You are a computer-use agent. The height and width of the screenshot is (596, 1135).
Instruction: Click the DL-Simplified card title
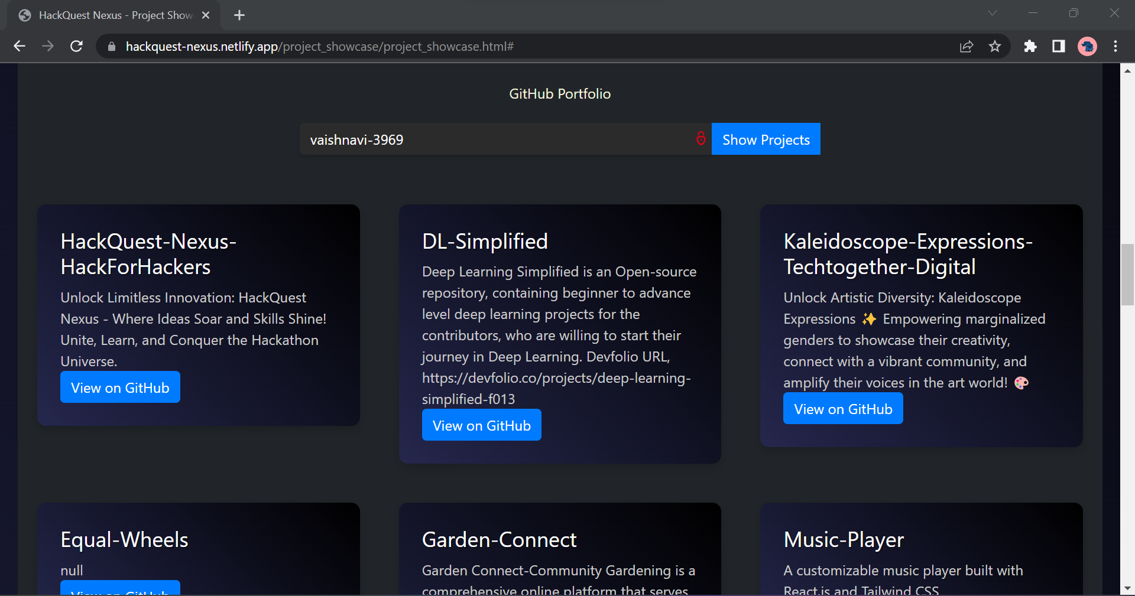485,241
